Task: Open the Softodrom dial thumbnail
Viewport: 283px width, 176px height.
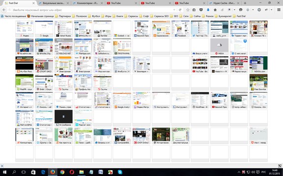Action: [x=102, y=47]
